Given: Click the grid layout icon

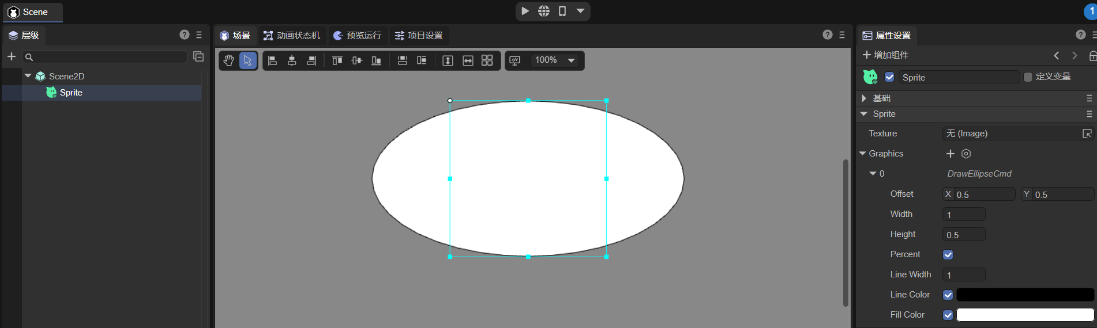Looking at the screenshot, I should coord(487,60).
